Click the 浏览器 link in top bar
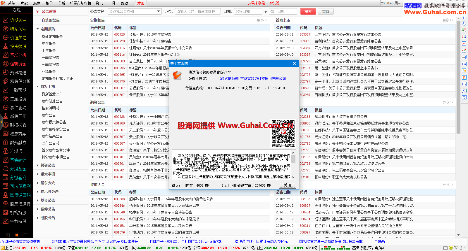The height and width of the screenshot is (251, 468). tap(274, 3)
